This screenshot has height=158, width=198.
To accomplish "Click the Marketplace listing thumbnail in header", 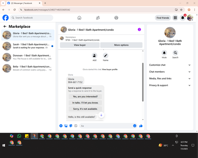I will 62,38.
